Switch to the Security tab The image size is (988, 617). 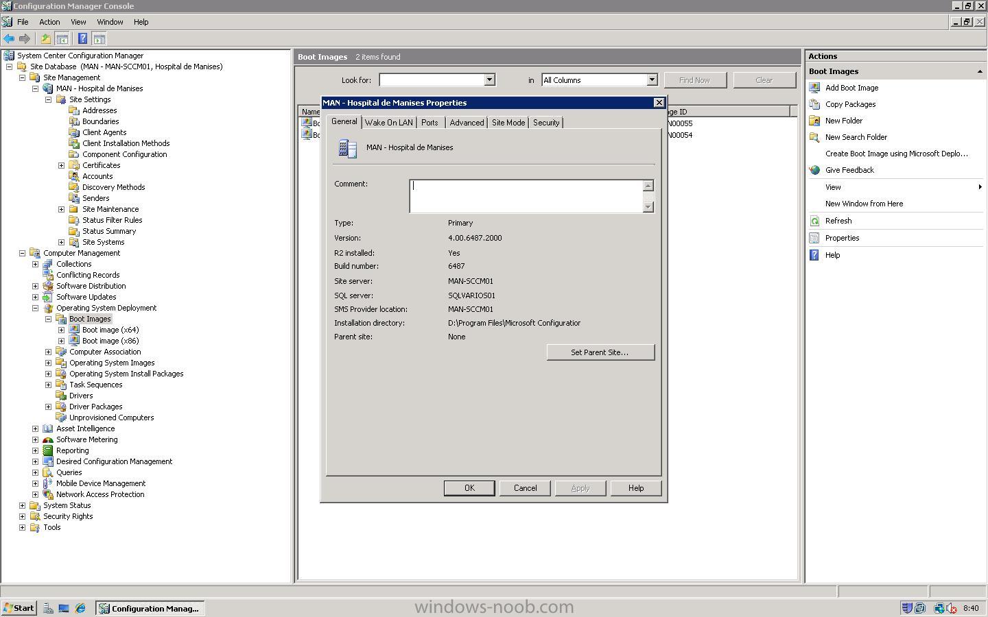546,123
